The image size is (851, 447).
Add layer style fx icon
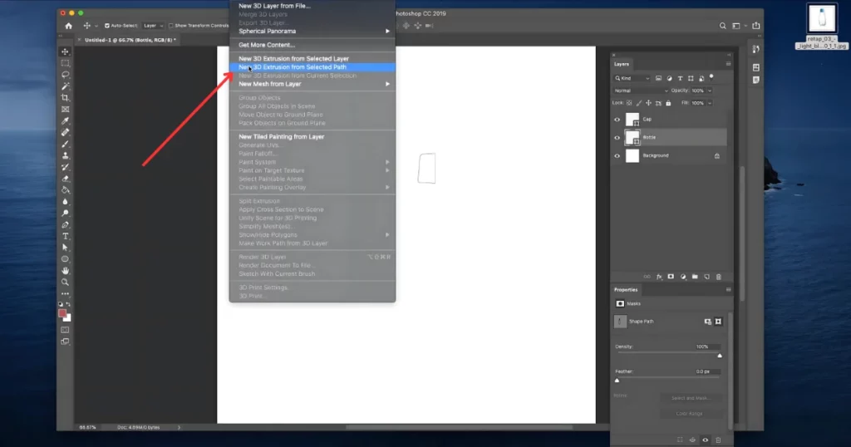[659, 277]
